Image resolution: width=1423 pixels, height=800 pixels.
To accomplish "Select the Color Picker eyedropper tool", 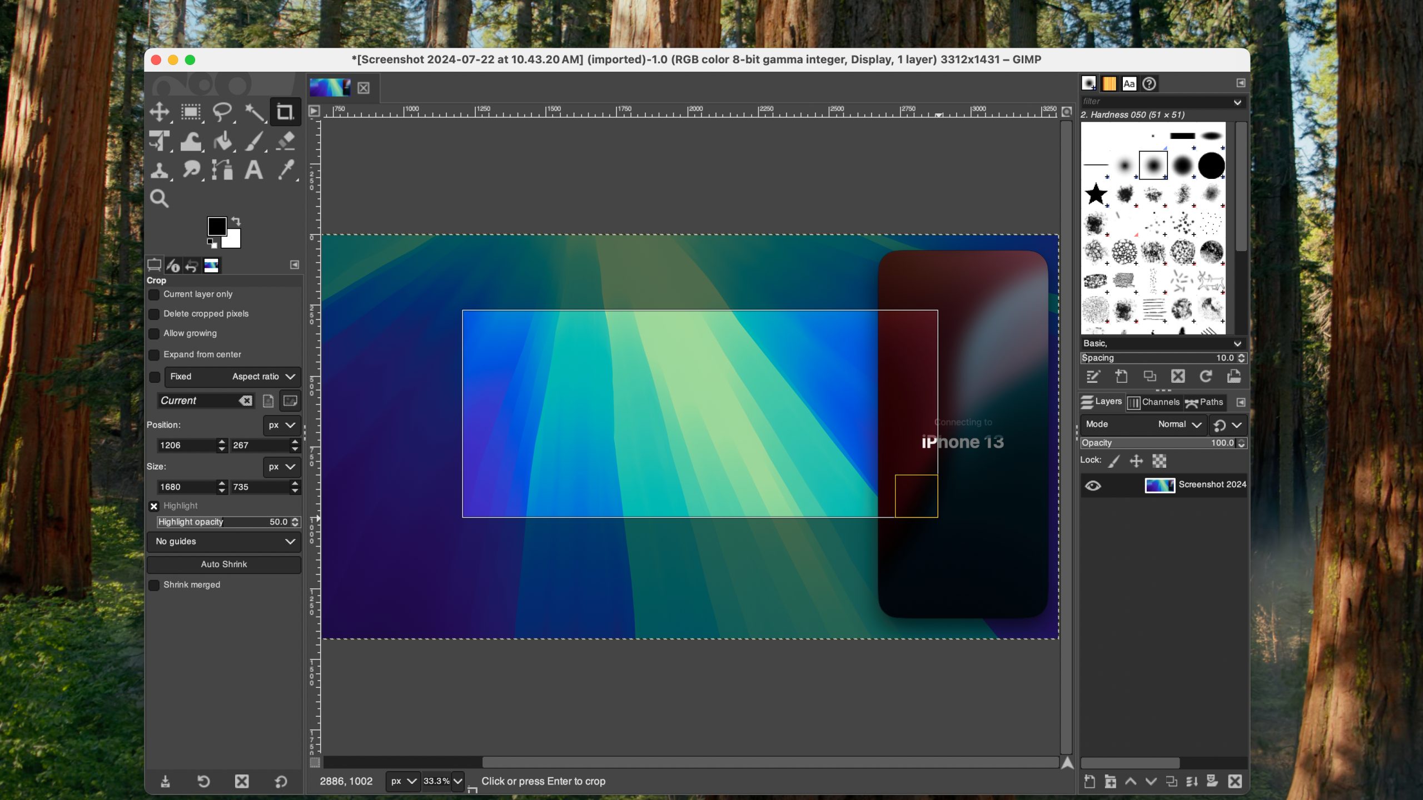I will pos(286,170).
